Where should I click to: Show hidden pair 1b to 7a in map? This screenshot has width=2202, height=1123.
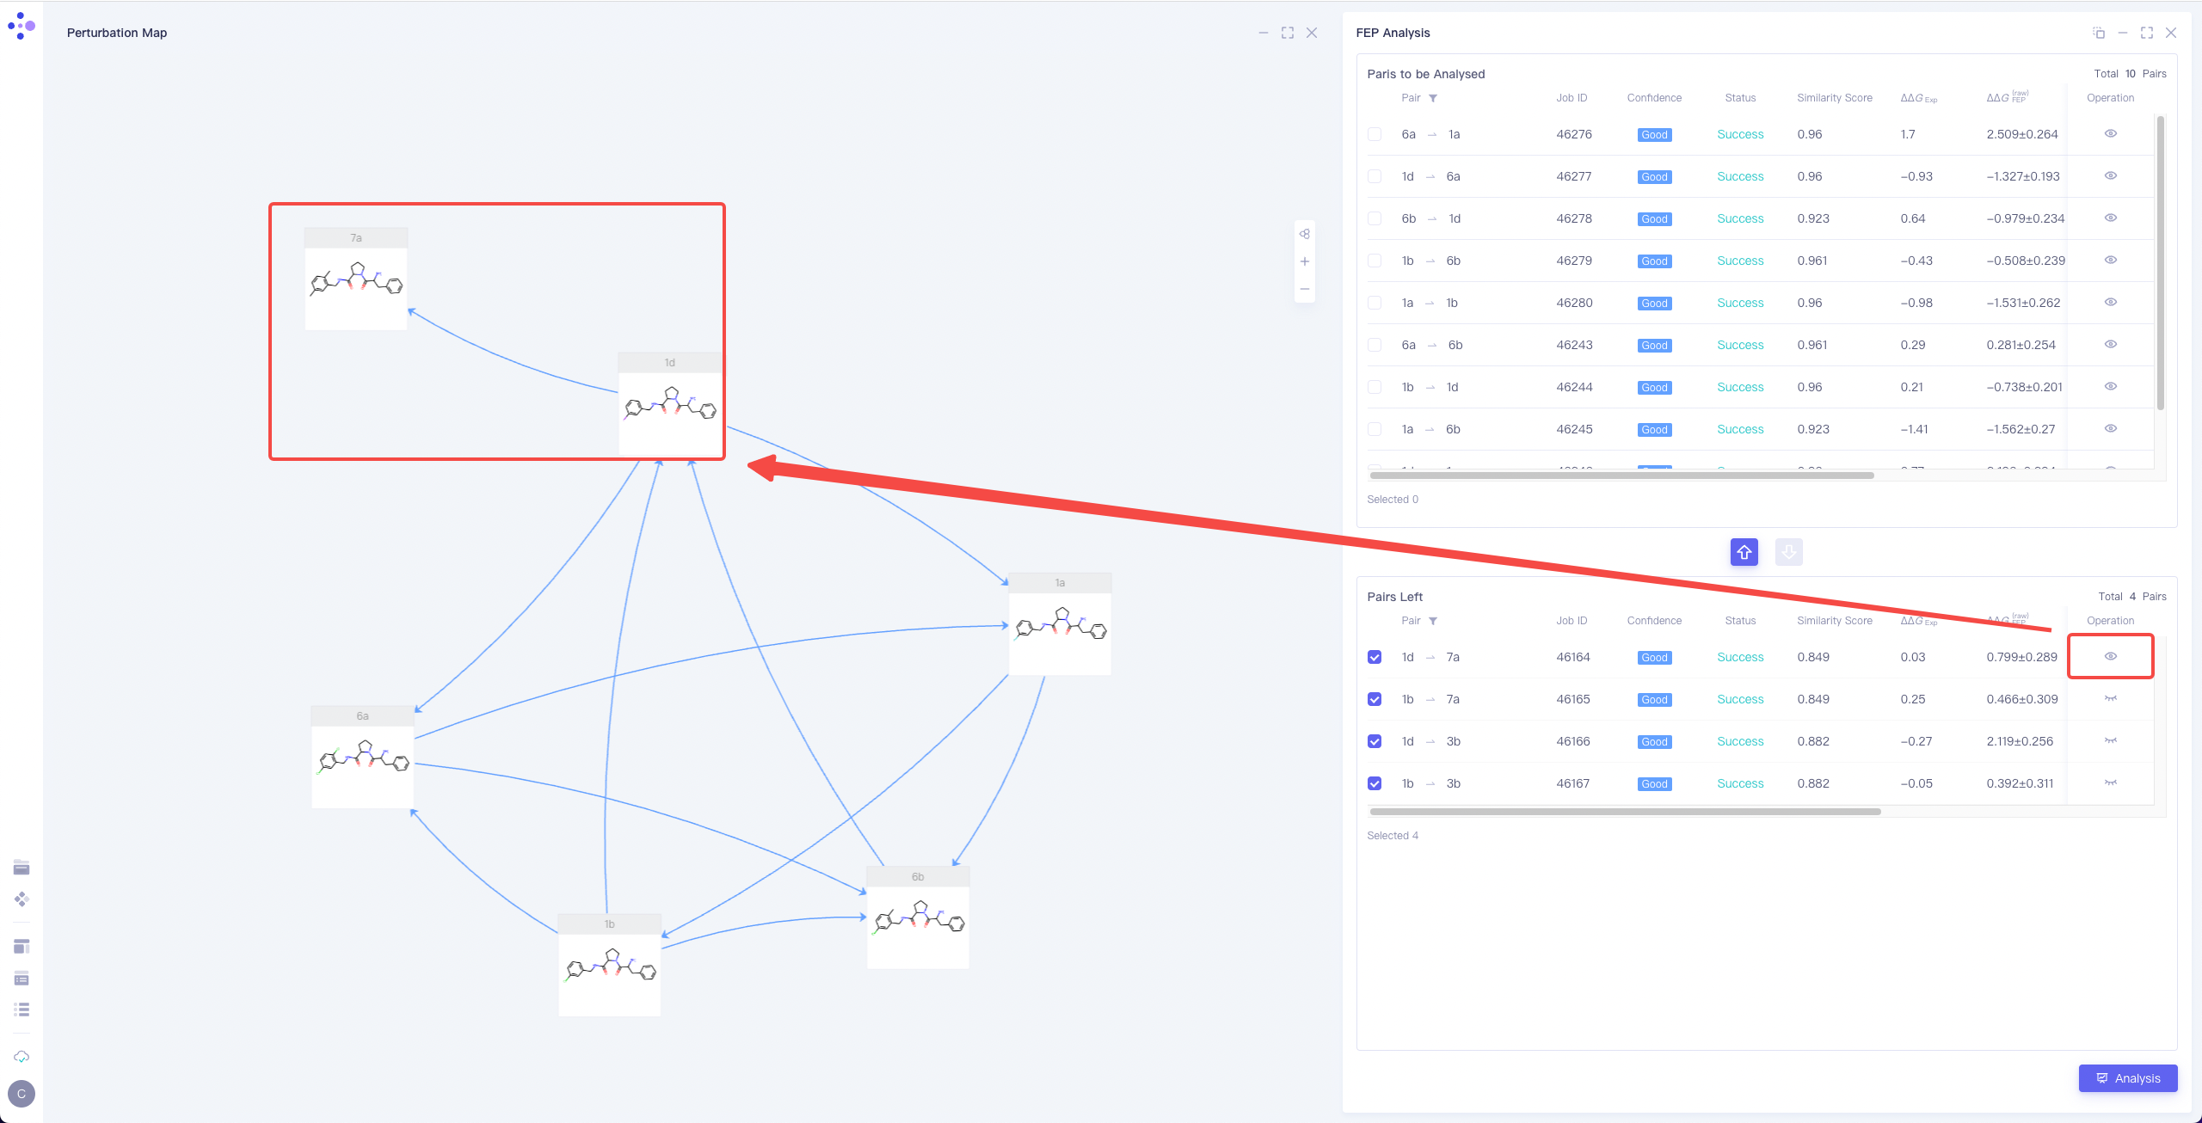pos(2111,698)
